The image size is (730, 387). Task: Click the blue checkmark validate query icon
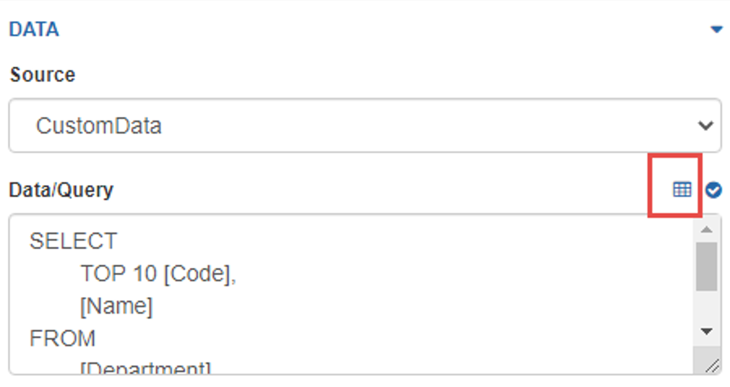point(713,190)
